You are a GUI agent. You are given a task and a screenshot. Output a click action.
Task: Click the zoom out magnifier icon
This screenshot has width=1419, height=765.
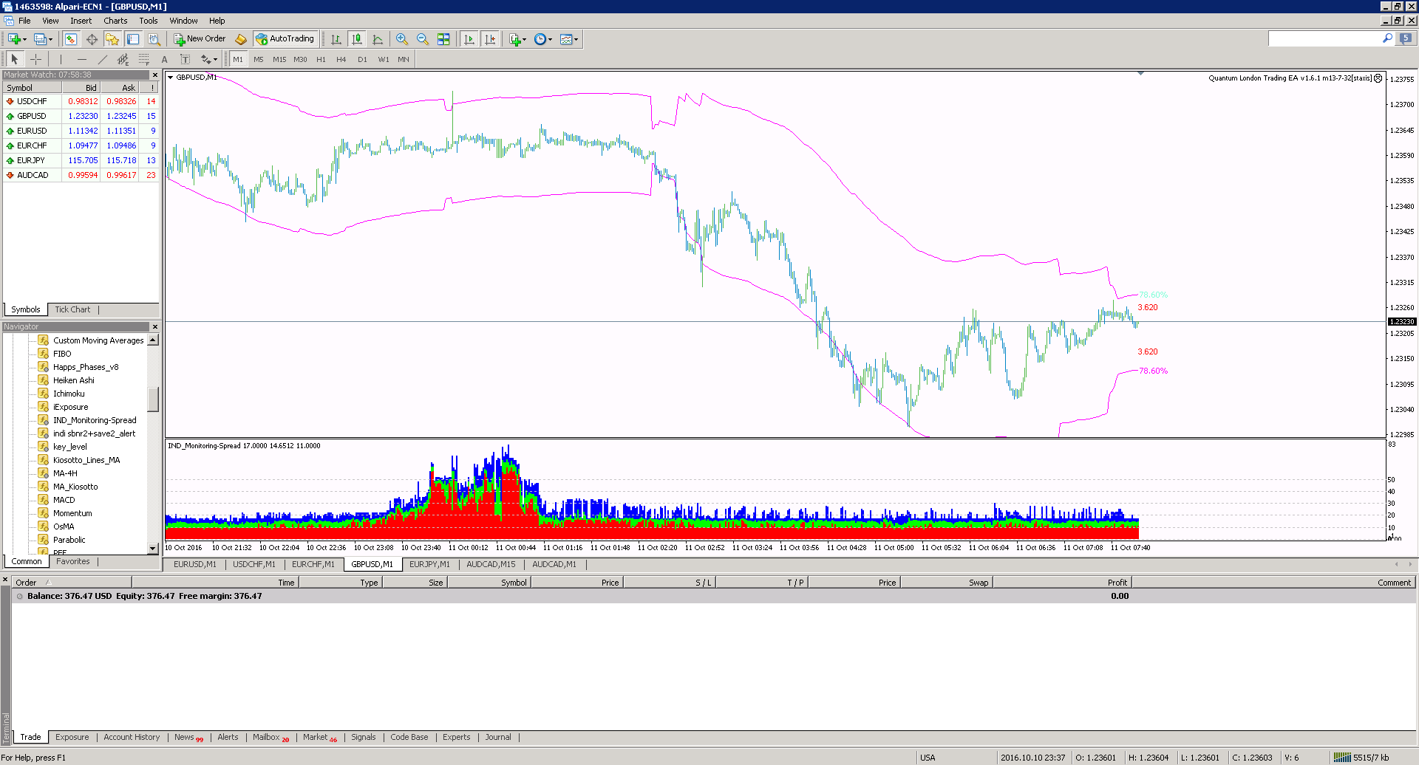click(x=422, y=39)
